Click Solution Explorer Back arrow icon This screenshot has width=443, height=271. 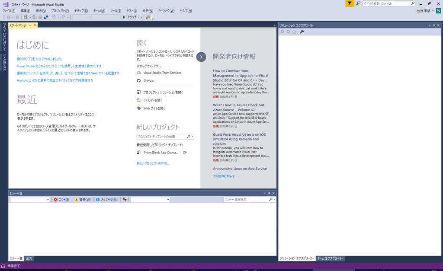pos(282,32)
